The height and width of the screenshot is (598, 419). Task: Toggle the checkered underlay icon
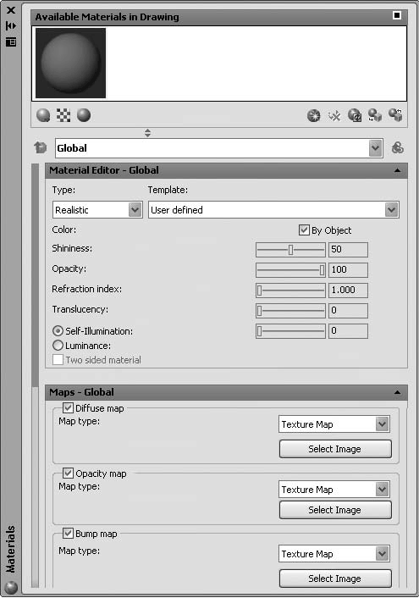pyautogui.click(x=63, y=115)
